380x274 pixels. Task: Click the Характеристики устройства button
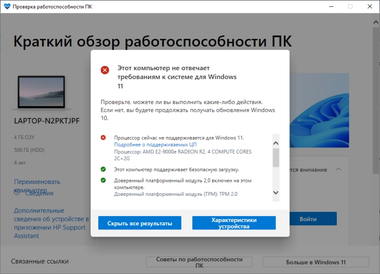pos(234,223)
